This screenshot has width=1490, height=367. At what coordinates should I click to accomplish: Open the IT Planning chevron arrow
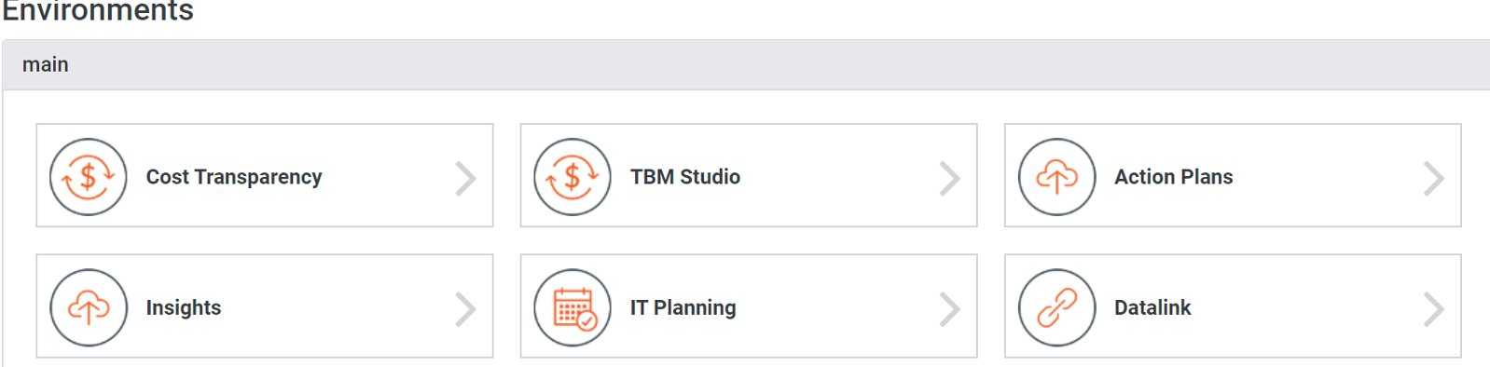point(949,309)
